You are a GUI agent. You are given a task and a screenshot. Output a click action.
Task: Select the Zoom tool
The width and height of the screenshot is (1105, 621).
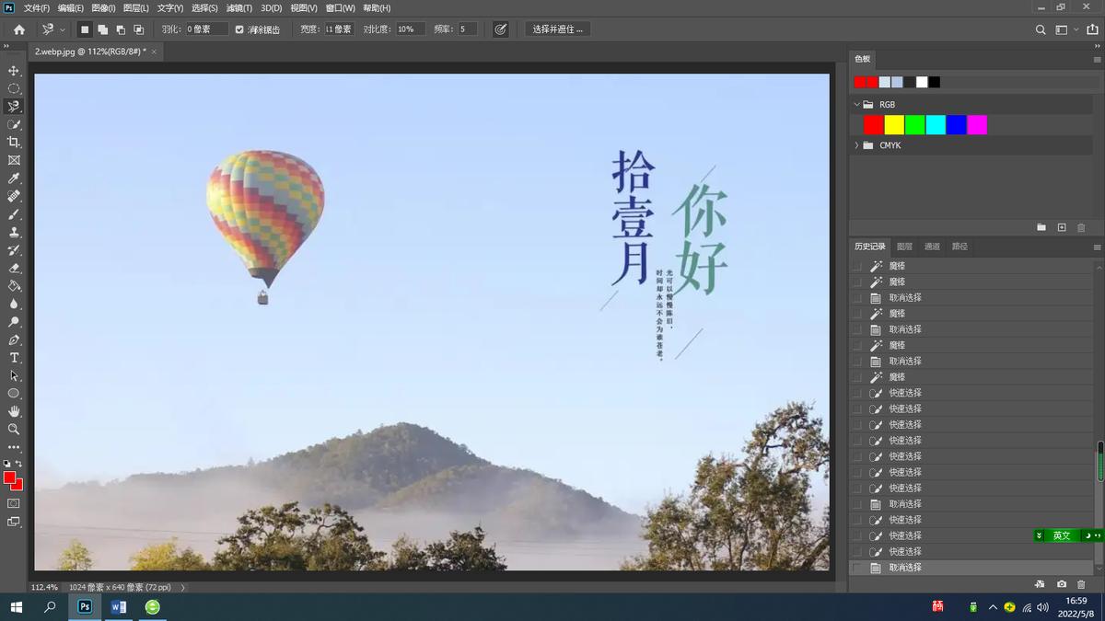pos(14,430)
